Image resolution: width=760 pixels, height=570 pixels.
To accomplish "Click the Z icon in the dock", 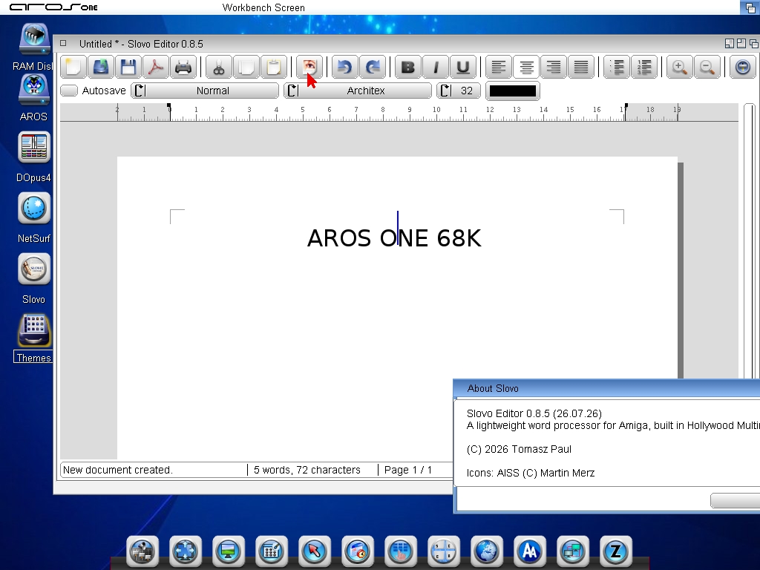I will 616,551.
